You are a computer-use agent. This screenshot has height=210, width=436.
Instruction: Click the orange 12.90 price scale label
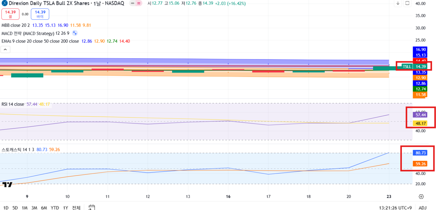tap(421, 78)
